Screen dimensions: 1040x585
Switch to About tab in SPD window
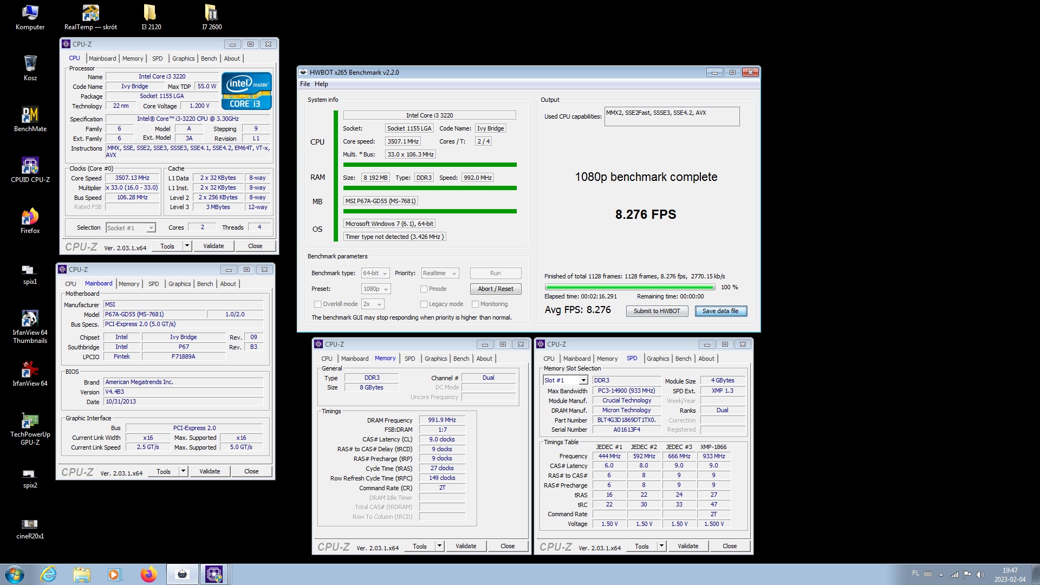point(706,359)
